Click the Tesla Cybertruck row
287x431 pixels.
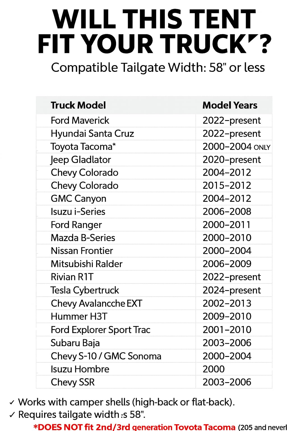[85, 290]
